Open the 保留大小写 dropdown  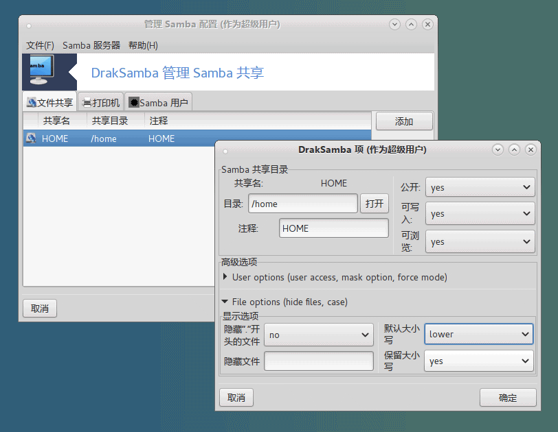click(x=479, y=361)
